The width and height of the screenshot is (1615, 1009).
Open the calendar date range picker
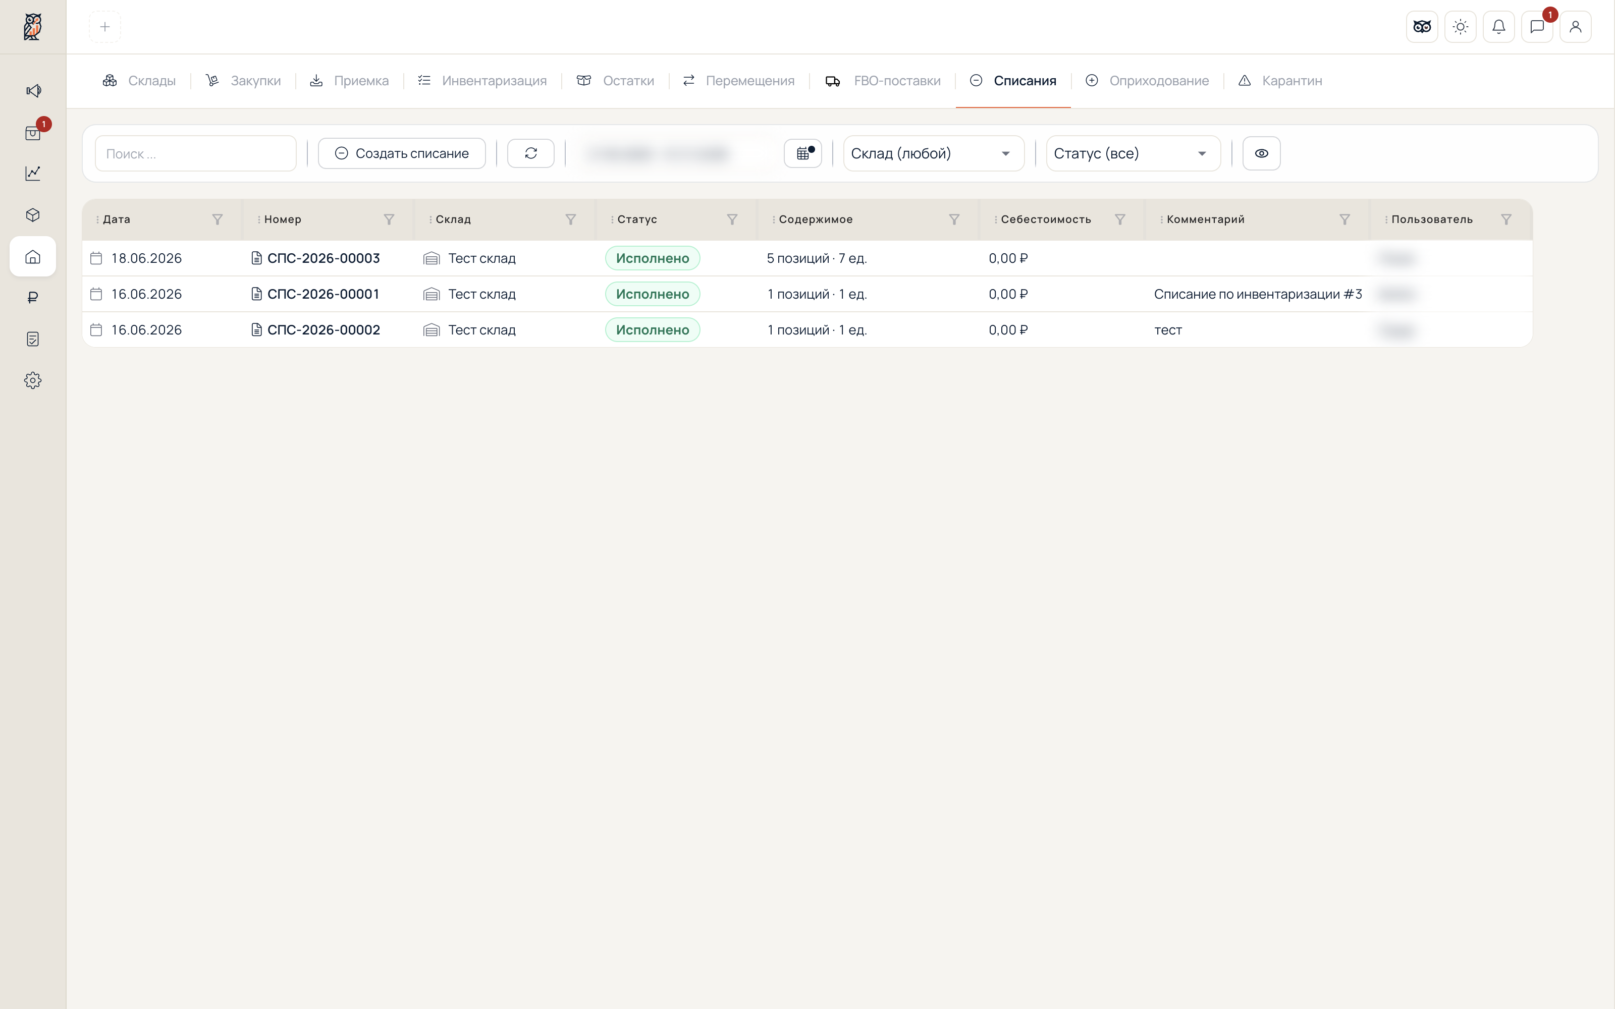[x=803, y=153]
